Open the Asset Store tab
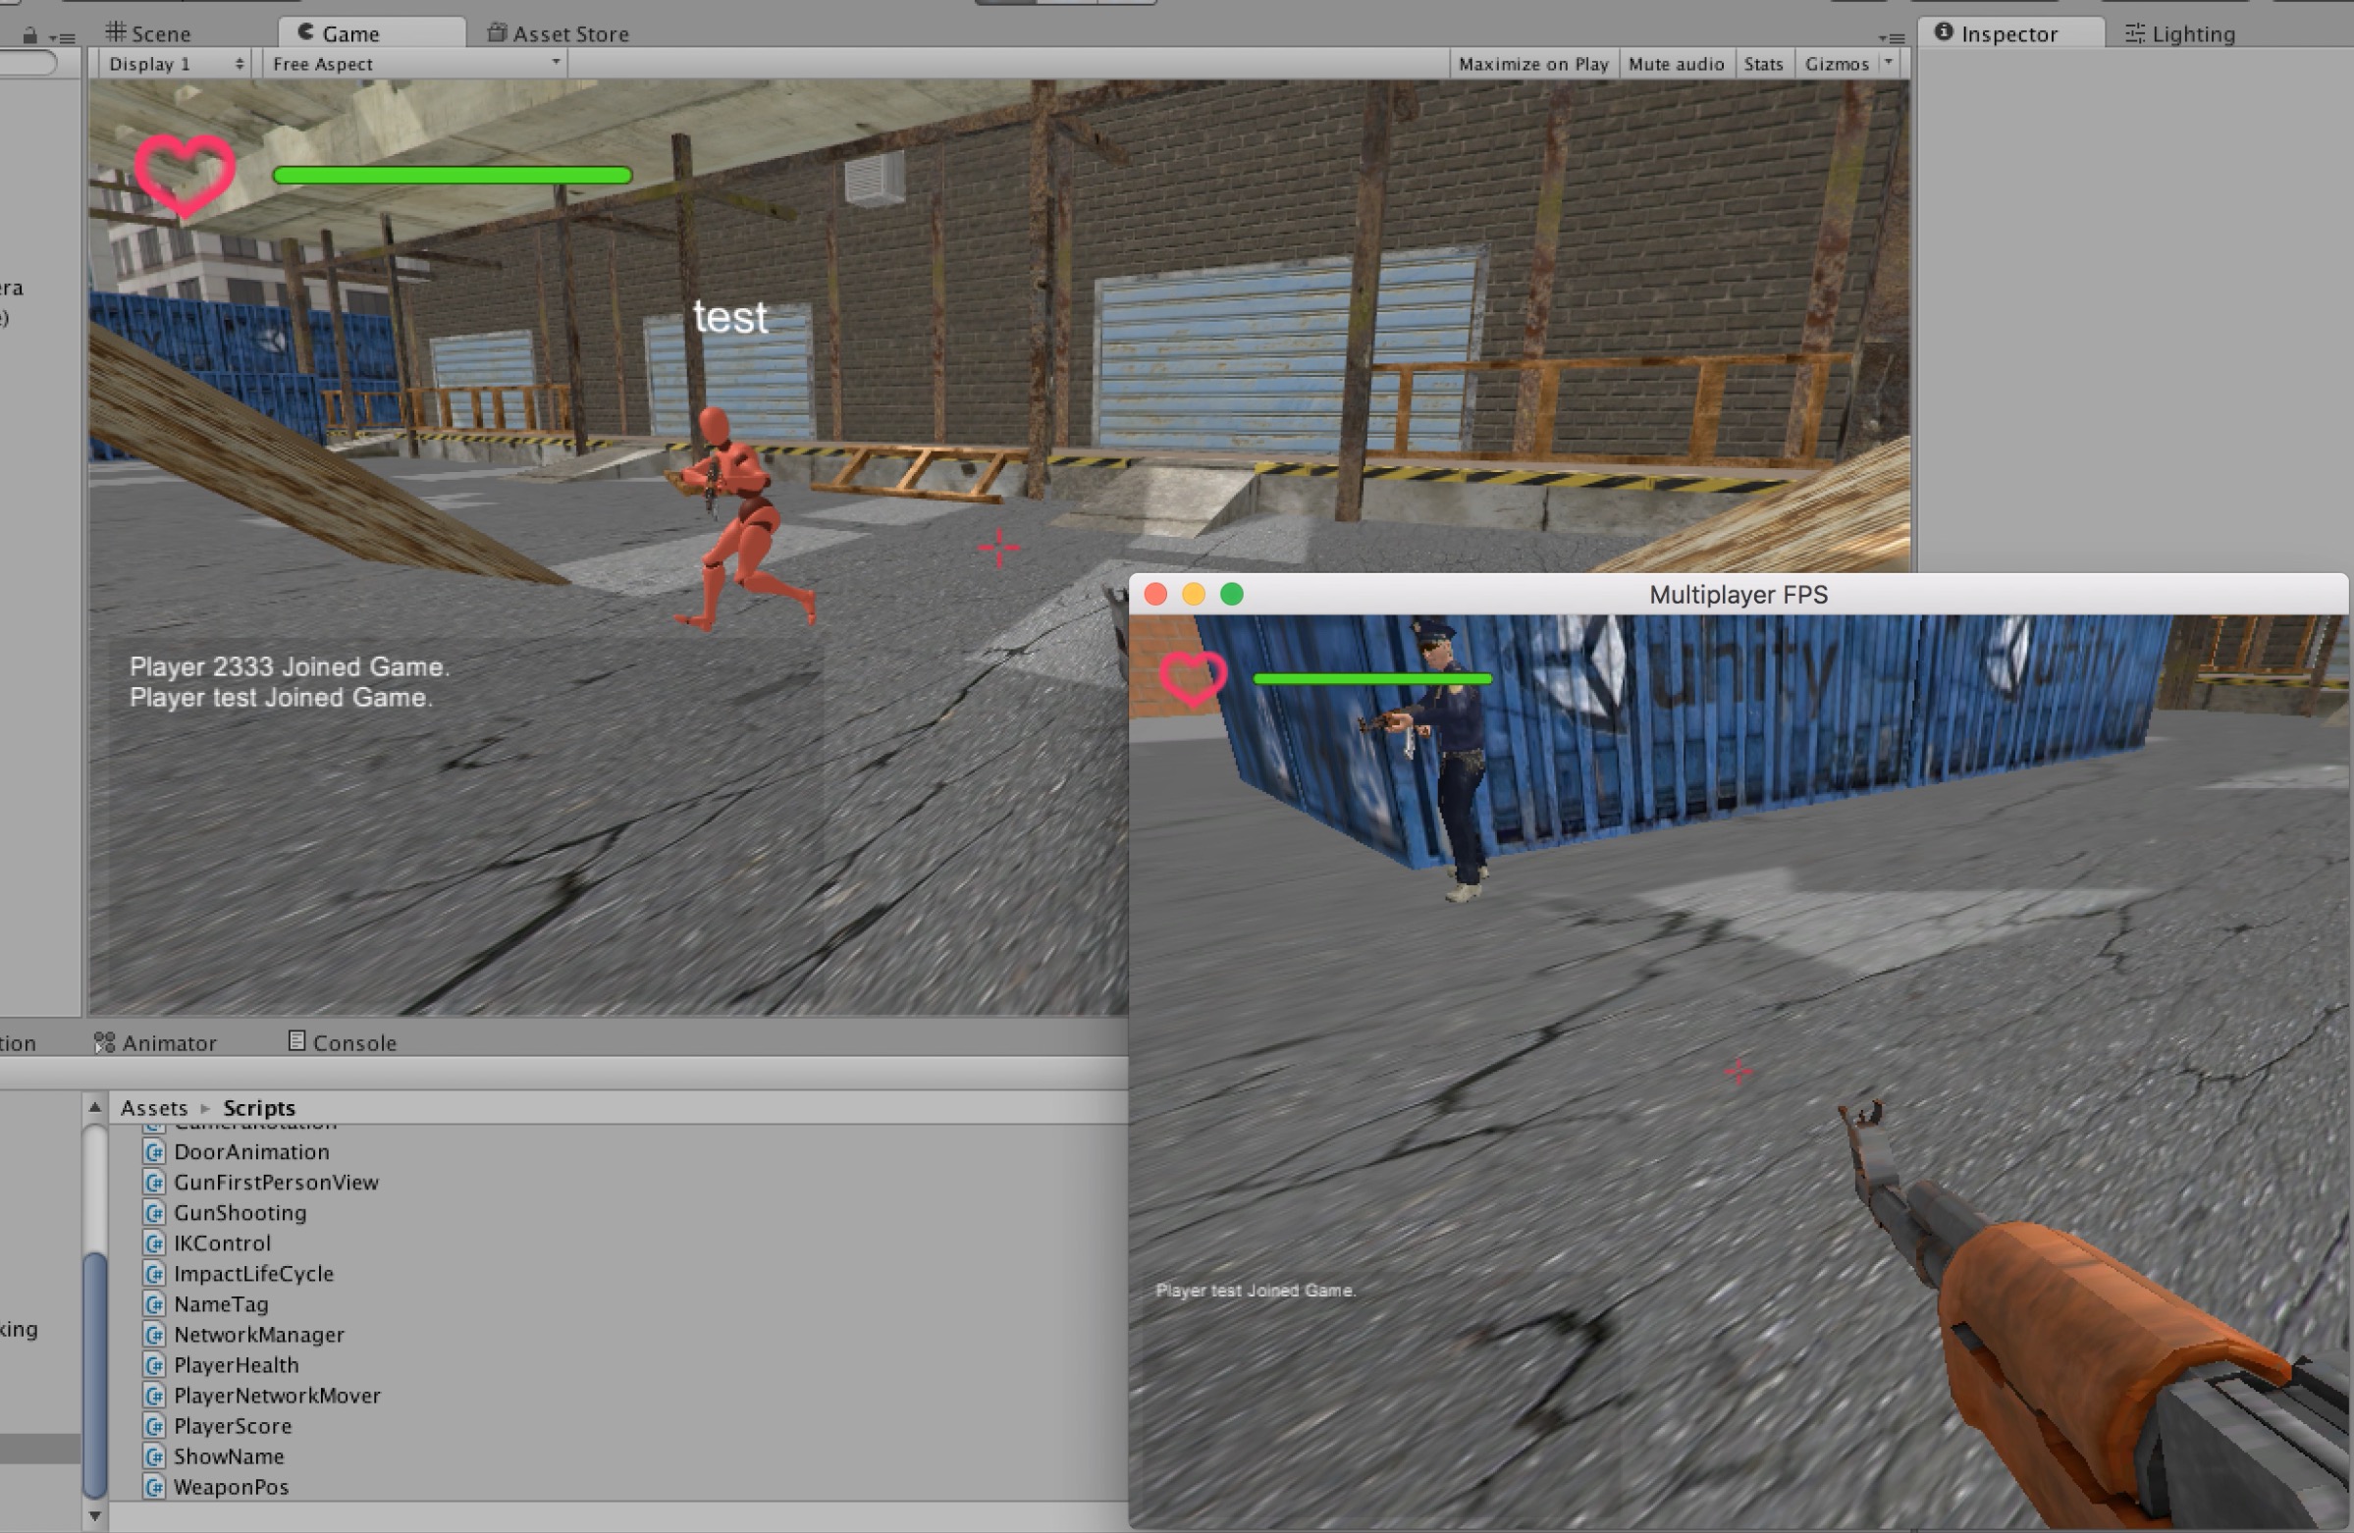The image size is (2354, 1533). pyautogui.click(x=558, y=32)
